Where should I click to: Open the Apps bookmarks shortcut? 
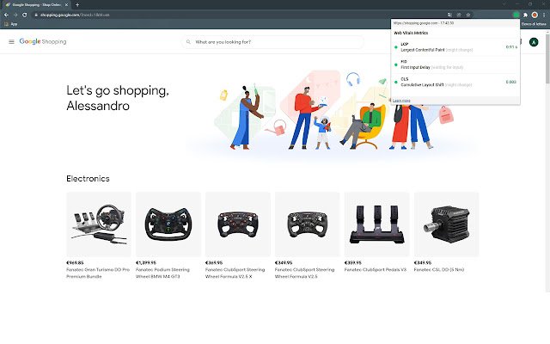(x=10, y=24)
